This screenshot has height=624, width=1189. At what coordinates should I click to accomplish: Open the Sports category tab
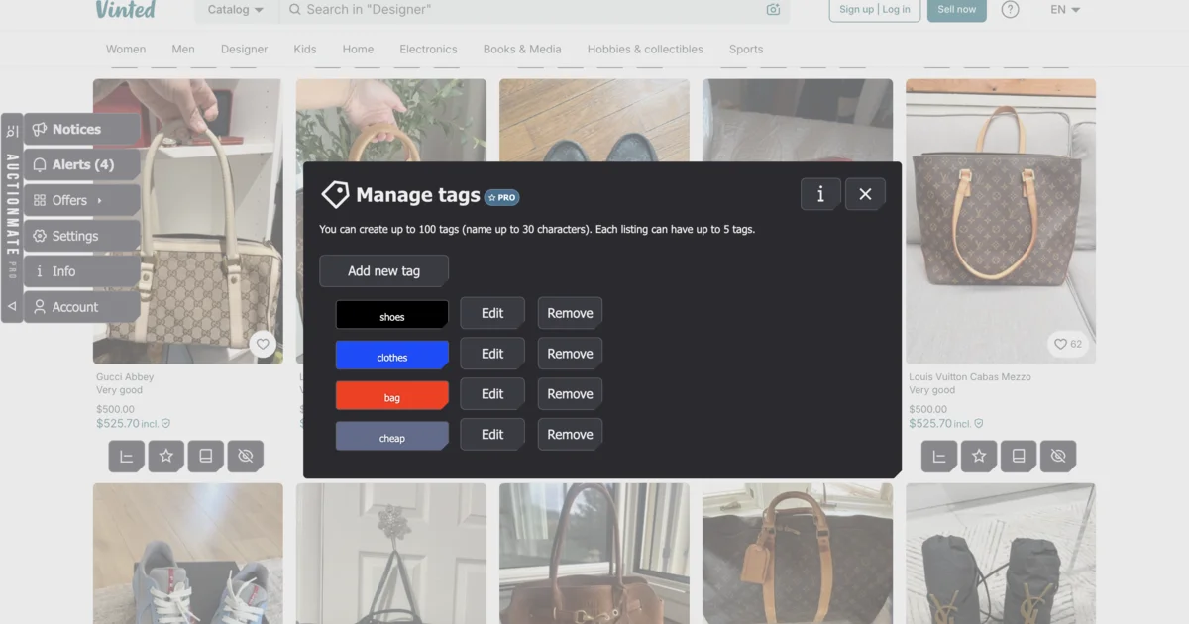coord(746,49)
